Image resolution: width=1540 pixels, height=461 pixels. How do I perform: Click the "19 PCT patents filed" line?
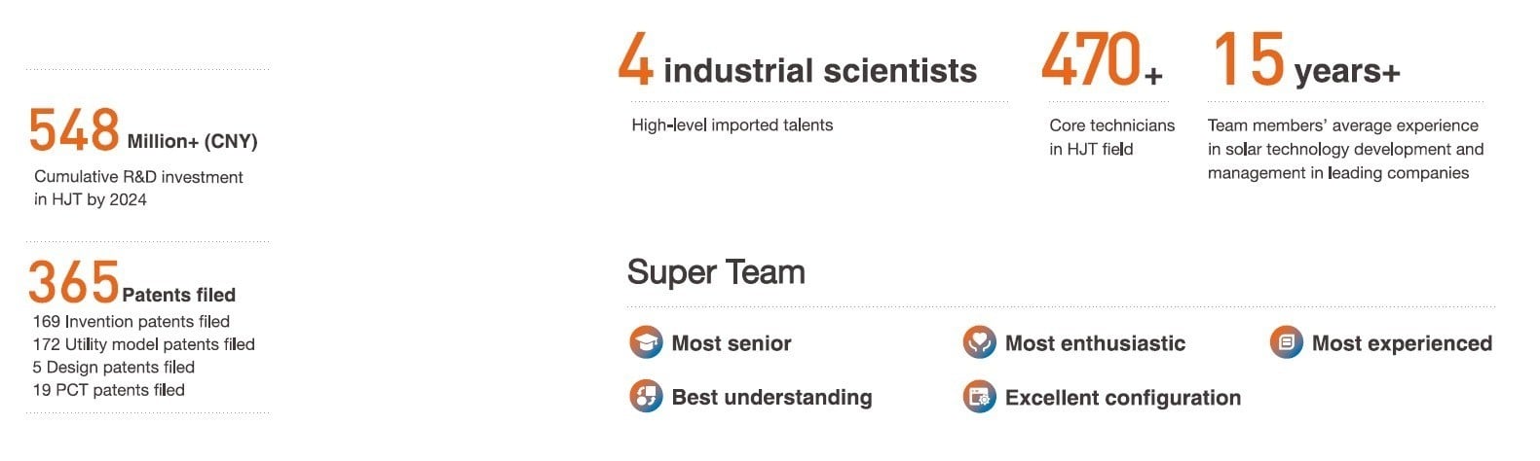[109, 390]
